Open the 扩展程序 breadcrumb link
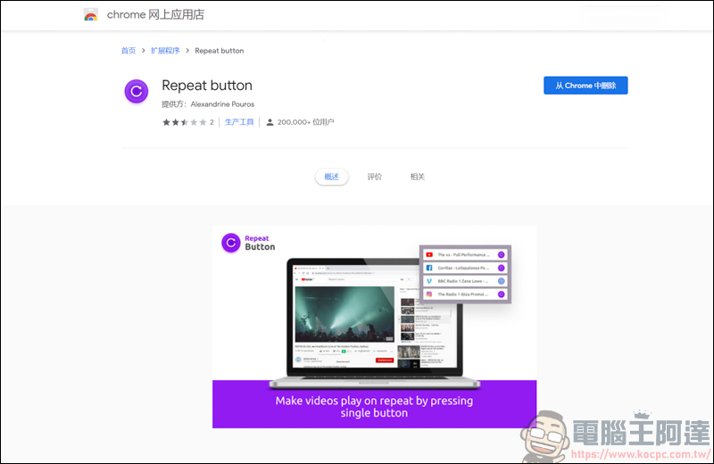Image resolution: width=714 pixels, height=464 pixels. point(164,51)
